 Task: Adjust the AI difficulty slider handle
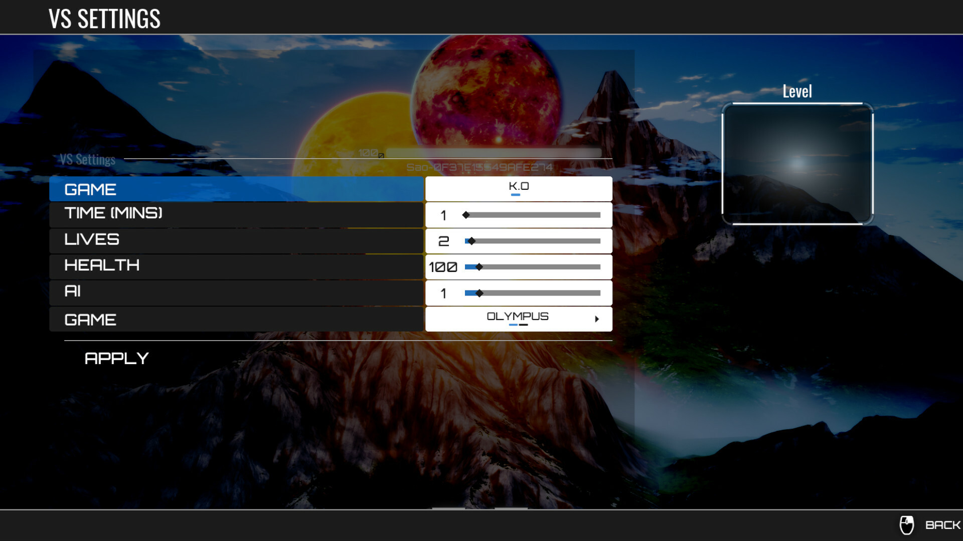(x=480, y=293)
